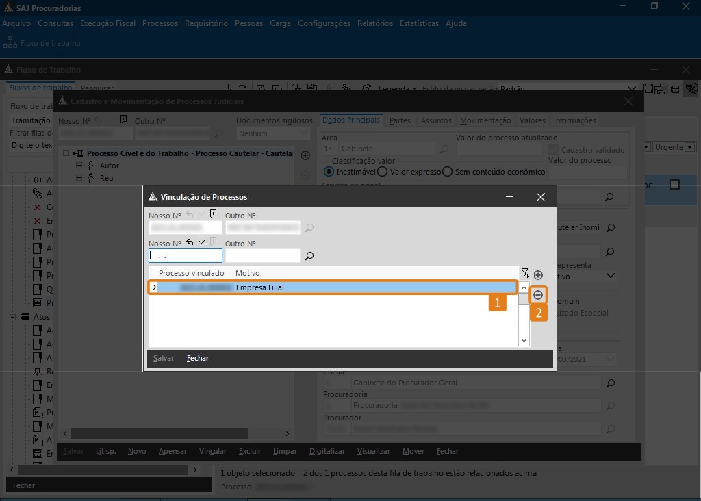The height and width of the screenshot is (501, 701).
Task: Select the Valor expresso radio option
Action: click(383, 172)
